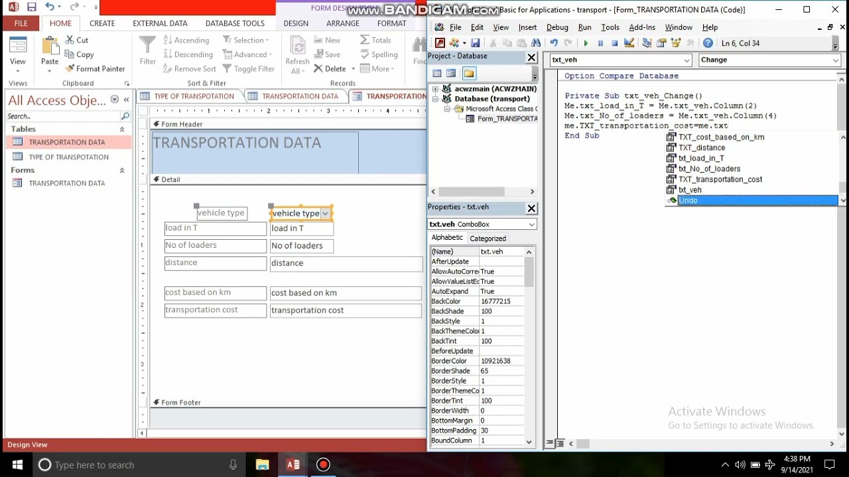
Task: Click the View Microsoft Access icon in VBA toolbar
Action: pos(440,43)
